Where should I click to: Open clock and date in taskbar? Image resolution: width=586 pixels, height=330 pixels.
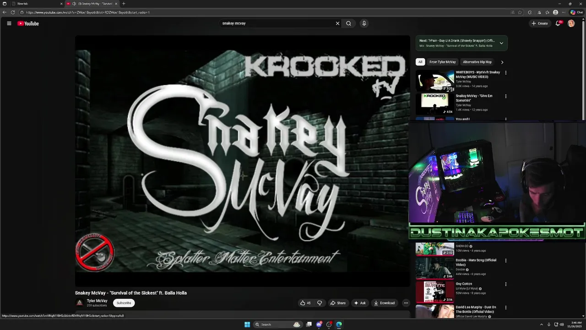pos(574,324)
